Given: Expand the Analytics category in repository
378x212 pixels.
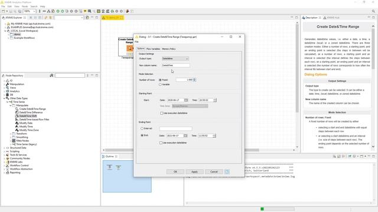Looking at the screenshot, I should click(x=4, y=91).
